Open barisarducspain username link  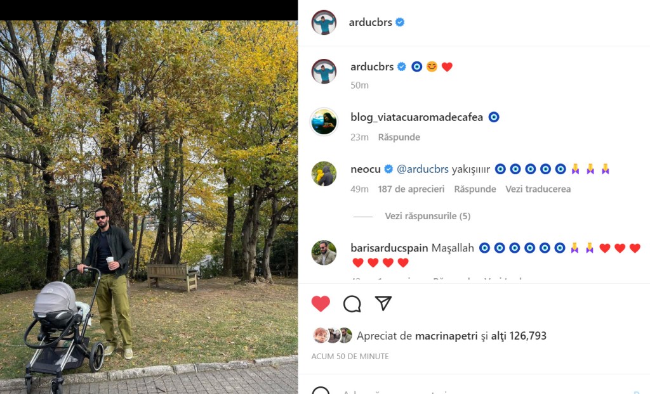[x=389, y=248]
